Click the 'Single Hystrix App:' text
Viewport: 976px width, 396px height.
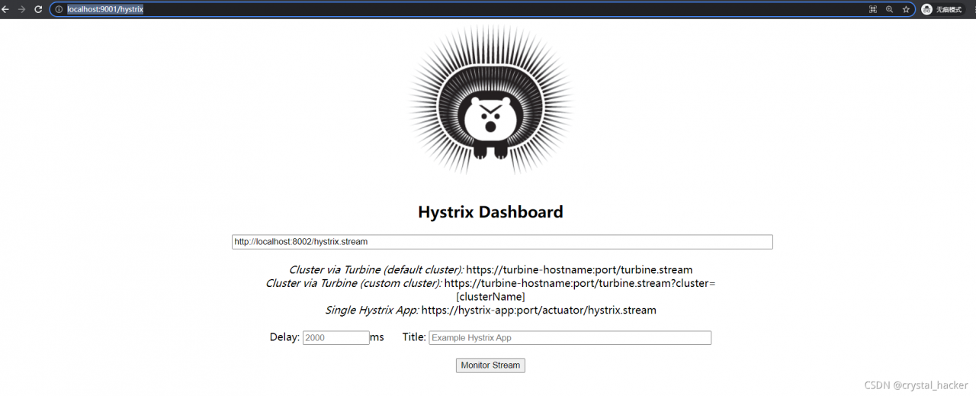click(x=371, y=311)
